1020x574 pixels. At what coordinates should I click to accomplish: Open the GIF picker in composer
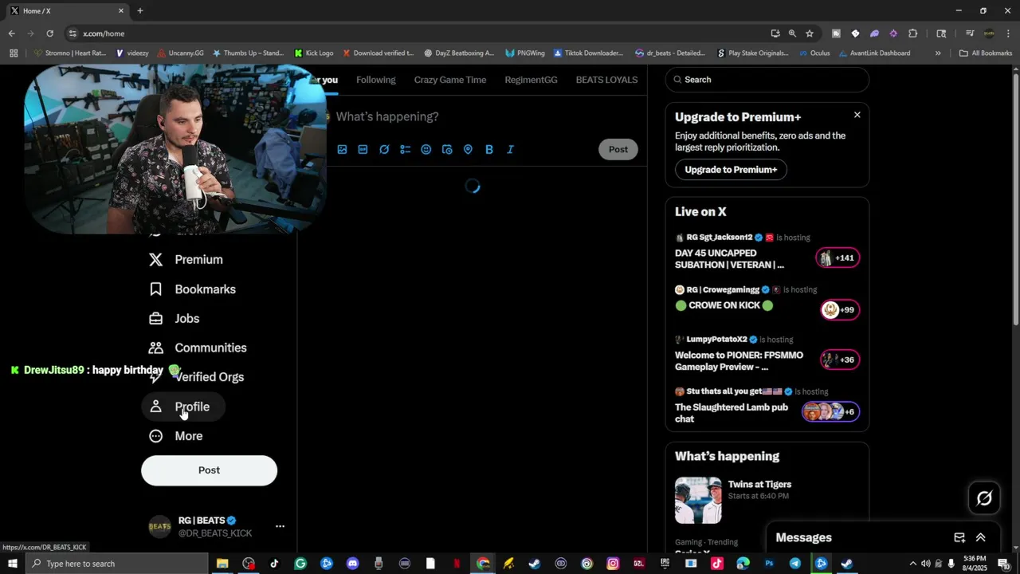pyautogui.click(x=363, y=149)
